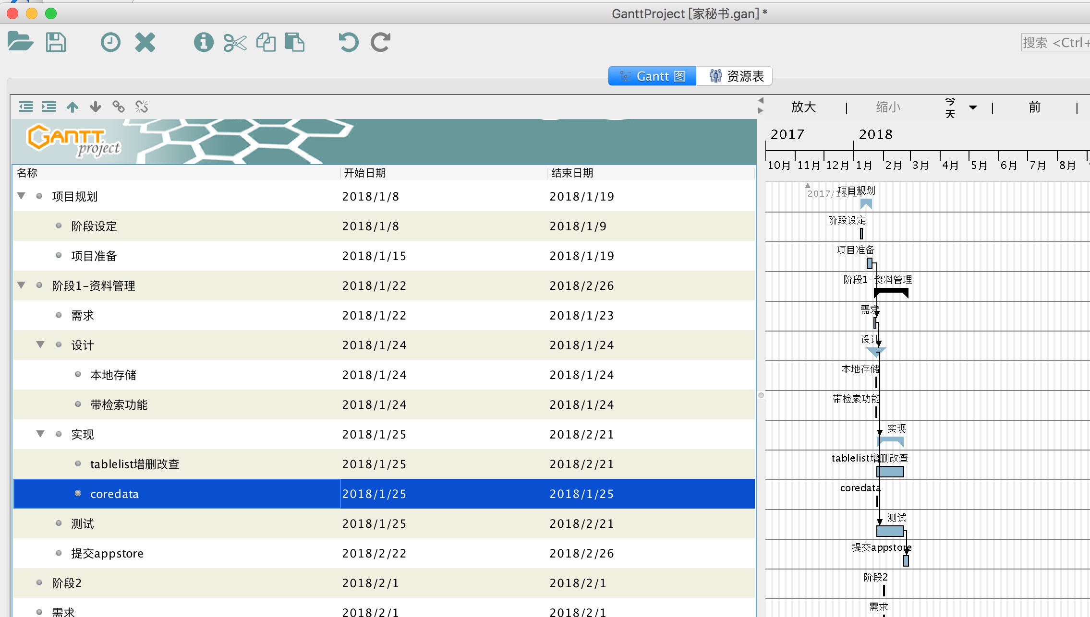Collapse the task panel using the left splitter arrow

(761, 100)
